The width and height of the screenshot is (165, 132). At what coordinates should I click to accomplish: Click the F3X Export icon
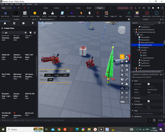[127, 93]
